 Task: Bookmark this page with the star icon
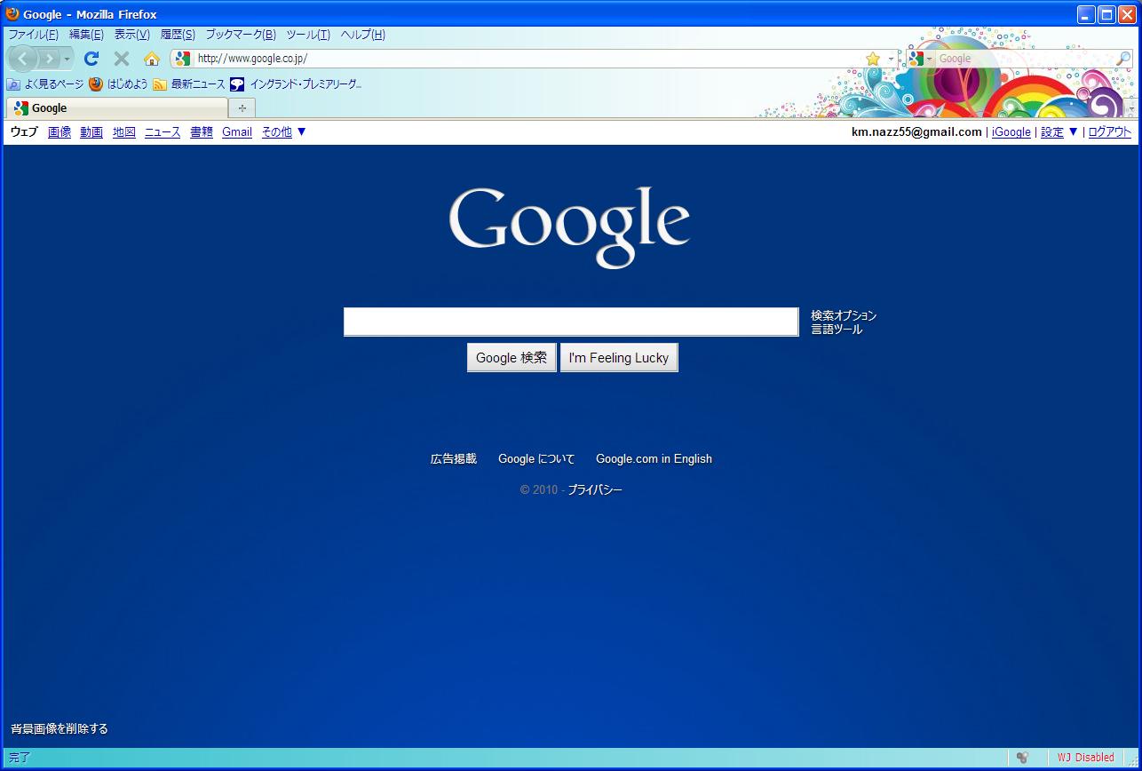(873, 59)
